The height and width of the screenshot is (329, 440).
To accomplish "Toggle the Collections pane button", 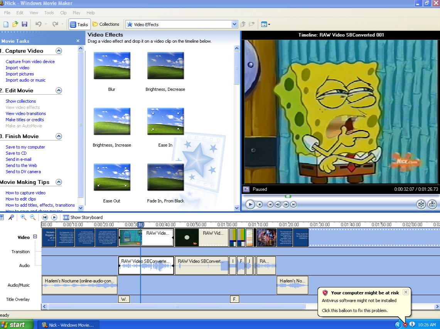I will (106, 24).
